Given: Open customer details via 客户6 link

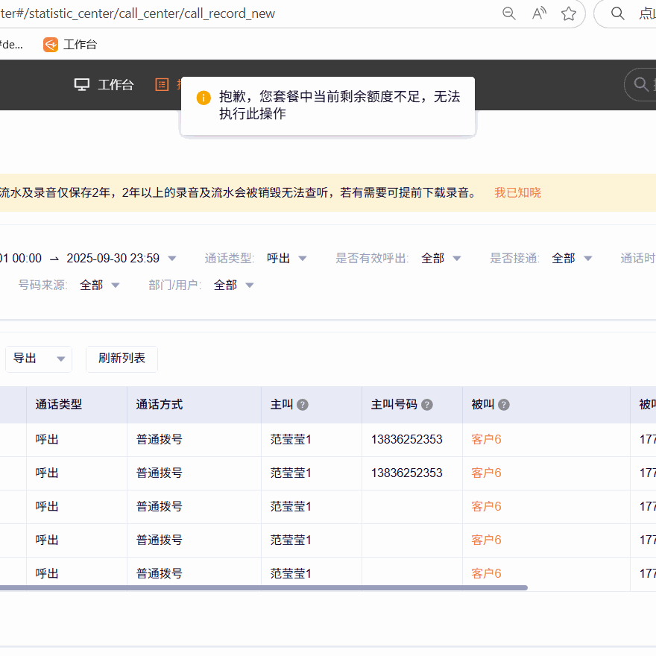Looking at the screenshot, I should click(485, 439).
